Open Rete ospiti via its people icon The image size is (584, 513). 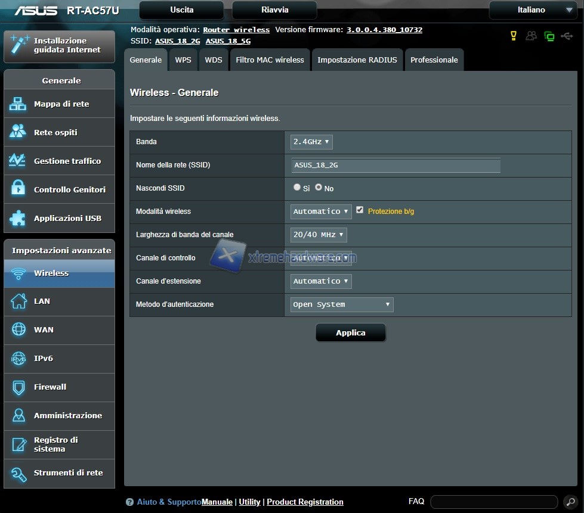click(x=18, y=132)
